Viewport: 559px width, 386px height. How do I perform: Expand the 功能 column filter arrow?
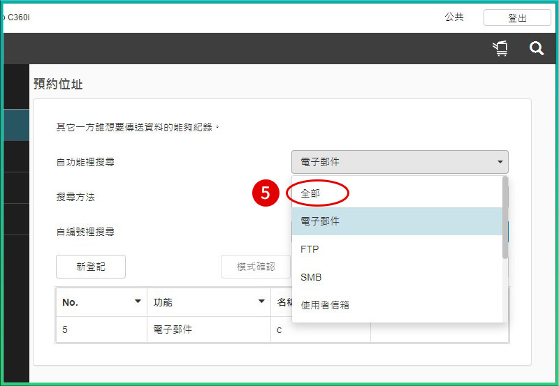(x=261, y=302)
